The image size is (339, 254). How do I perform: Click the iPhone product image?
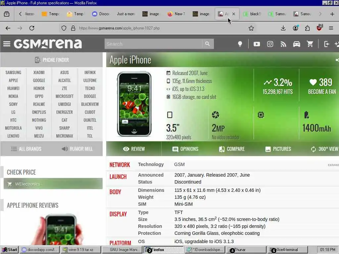pos(134,104)
